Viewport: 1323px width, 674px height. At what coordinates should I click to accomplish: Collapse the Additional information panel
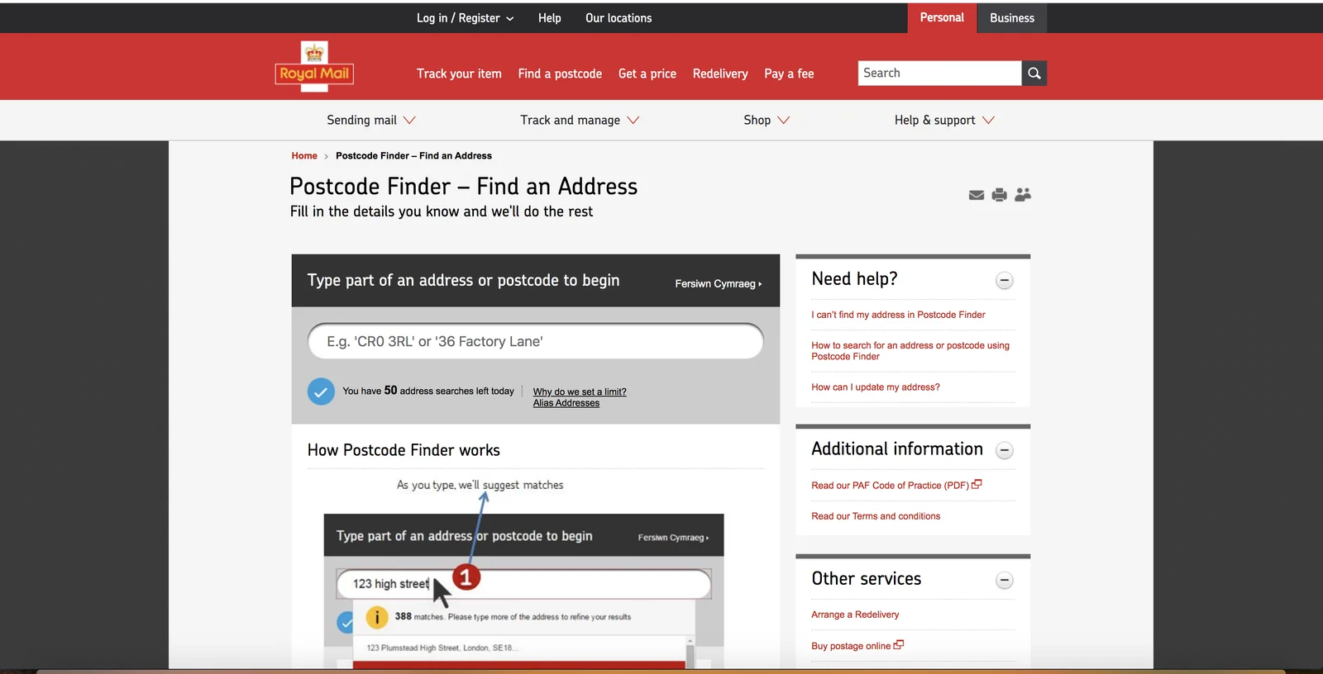pos(1005,450)
